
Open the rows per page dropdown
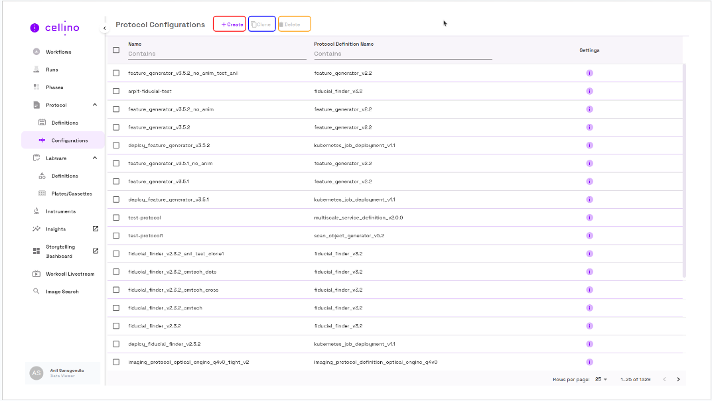point(601,379)
